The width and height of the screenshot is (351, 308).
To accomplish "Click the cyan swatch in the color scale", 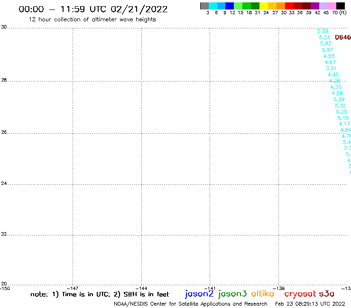I will tap(213, 6).
